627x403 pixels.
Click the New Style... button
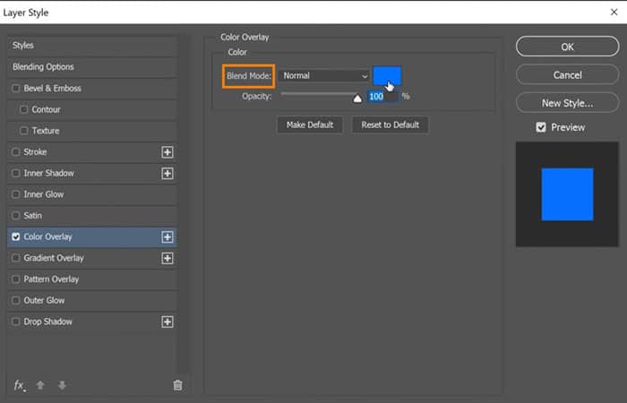[x=567, y=103]
